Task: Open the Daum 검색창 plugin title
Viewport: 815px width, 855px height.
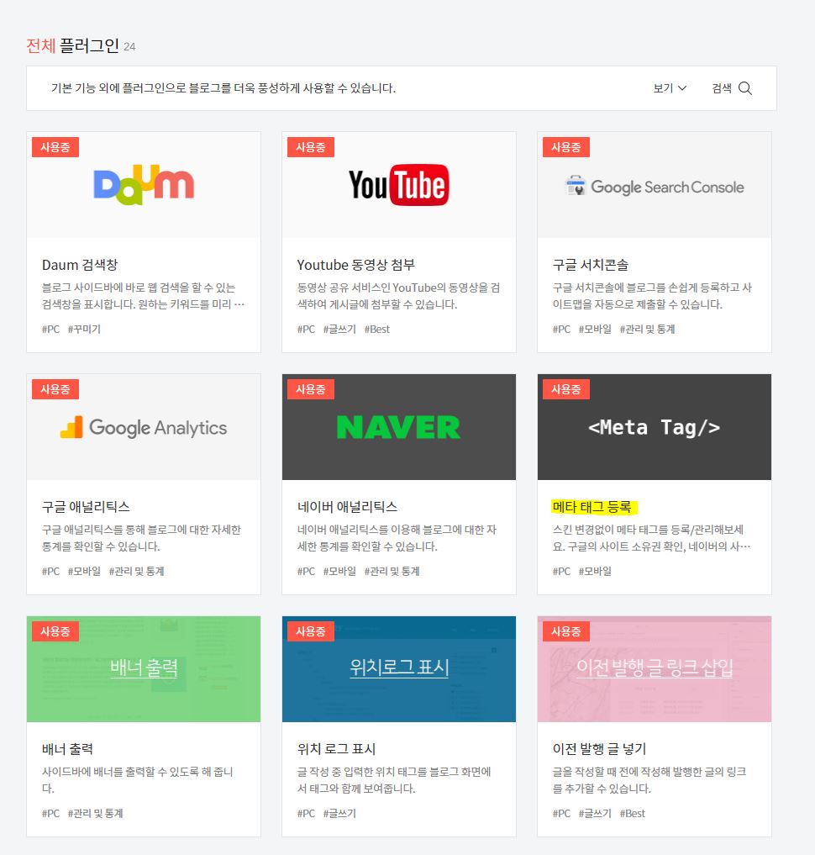Action: [80, 265]
